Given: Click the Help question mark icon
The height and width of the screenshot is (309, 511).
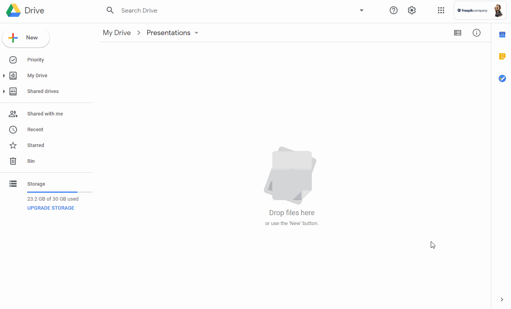Looking at the screenshot, I should tap(393, 11).
